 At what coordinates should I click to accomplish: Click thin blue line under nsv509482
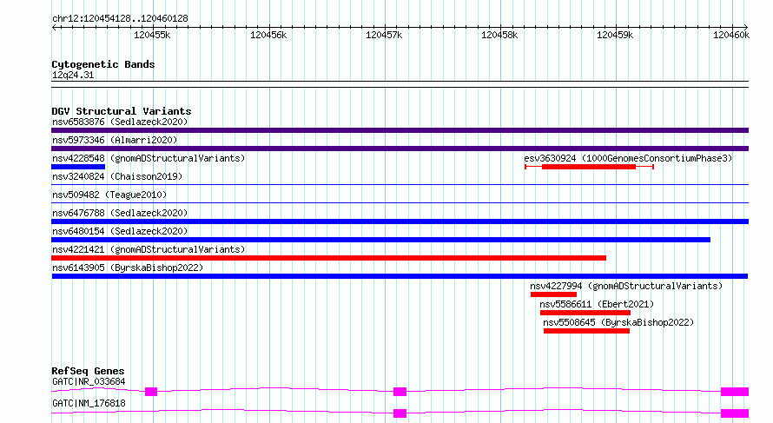[400, 203]
